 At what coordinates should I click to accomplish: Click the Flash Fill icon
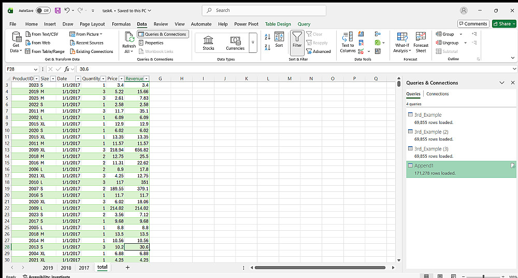point(361,34)
